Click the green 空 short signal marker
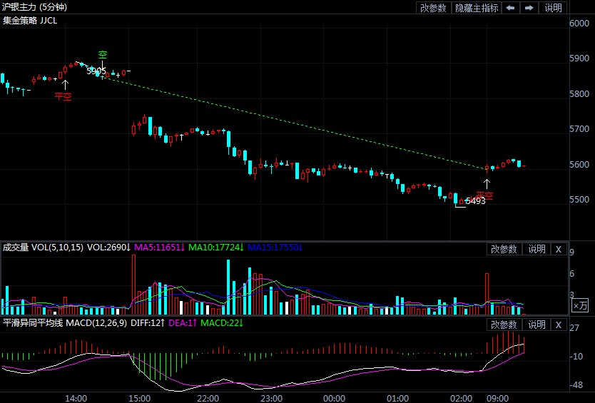 103,55
